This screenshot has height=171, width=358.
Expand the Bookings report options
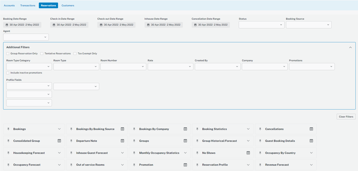coord(59,129)
